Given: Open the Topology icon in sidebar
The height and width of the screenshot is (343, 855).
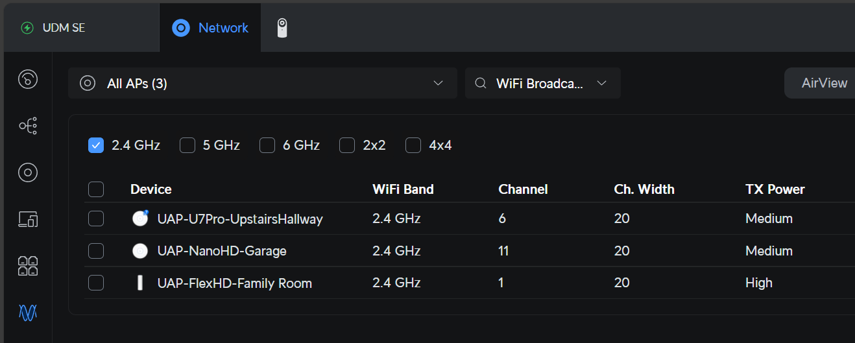Looking at the screenshot, I should pos(28,126).
